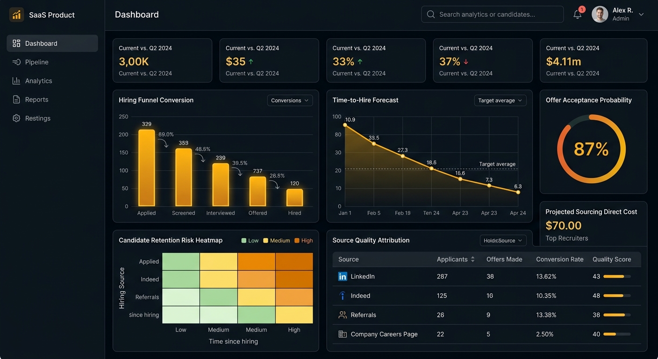The height and width of the screenshot is (359, 658).
Task: Sort by Applicants column arrows
Action: (x=472, y=259)
